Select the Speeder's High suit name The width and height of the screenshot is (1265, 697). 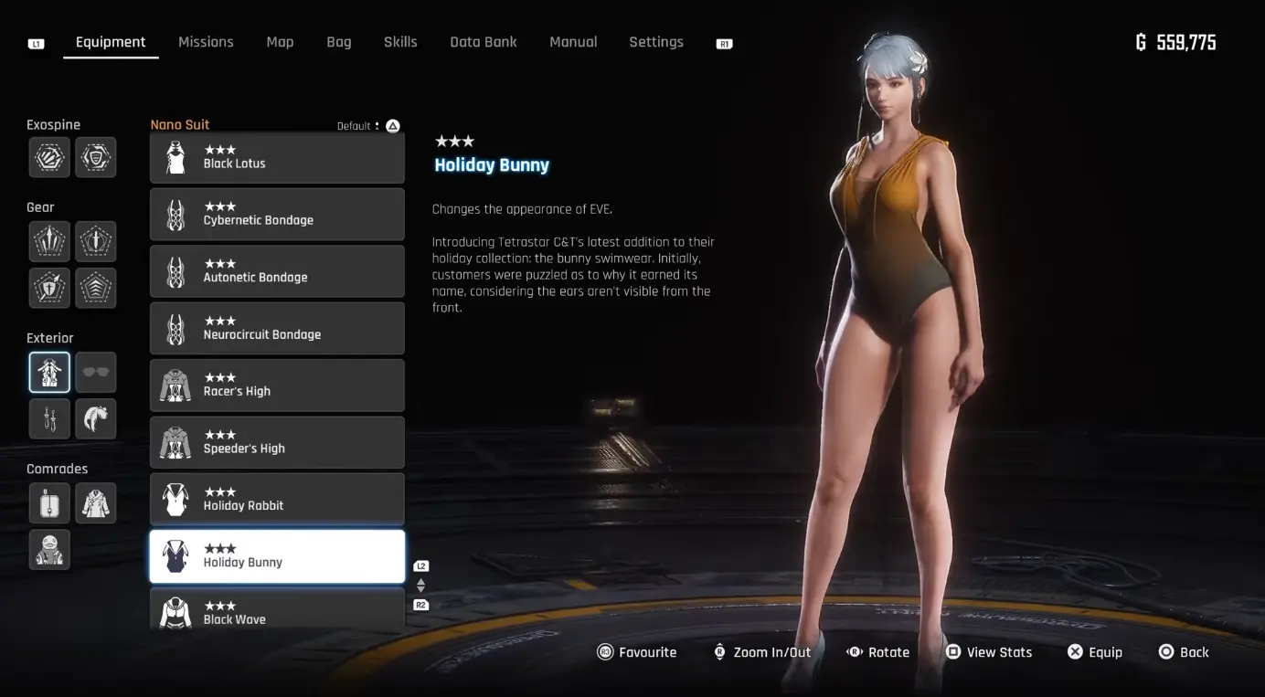coord(244,449)
